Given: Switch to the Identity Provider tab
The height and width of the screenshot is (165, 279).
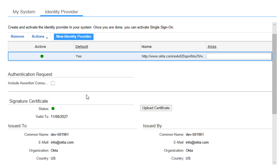Looking at the screenshot, I should 61,12.
